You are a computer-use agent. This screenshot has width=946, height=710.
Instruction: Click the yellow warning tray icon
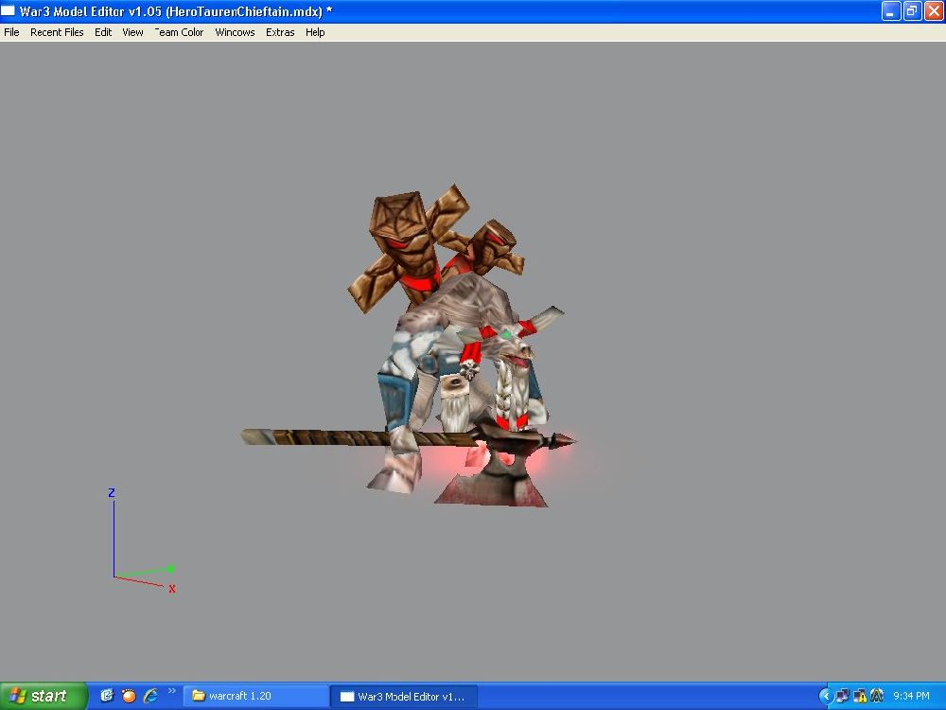(x=860, y=696)
